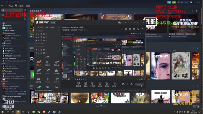Open the 可选装 tab in 直播伴侣
The height and width of the screenshot is (114, 203).
tap(52, 27)
